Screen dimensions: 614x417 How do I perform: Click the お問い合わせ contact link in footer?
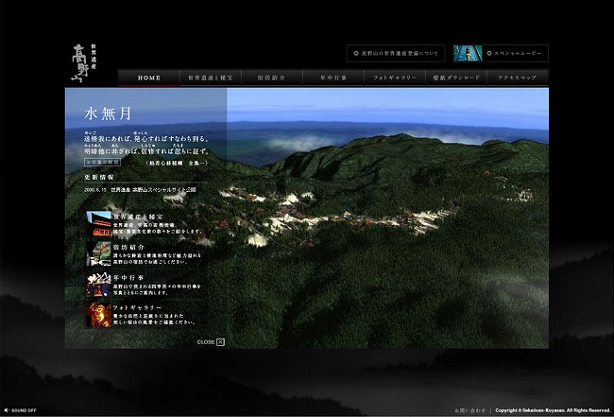pyautogui.click(x=470, y=410)
